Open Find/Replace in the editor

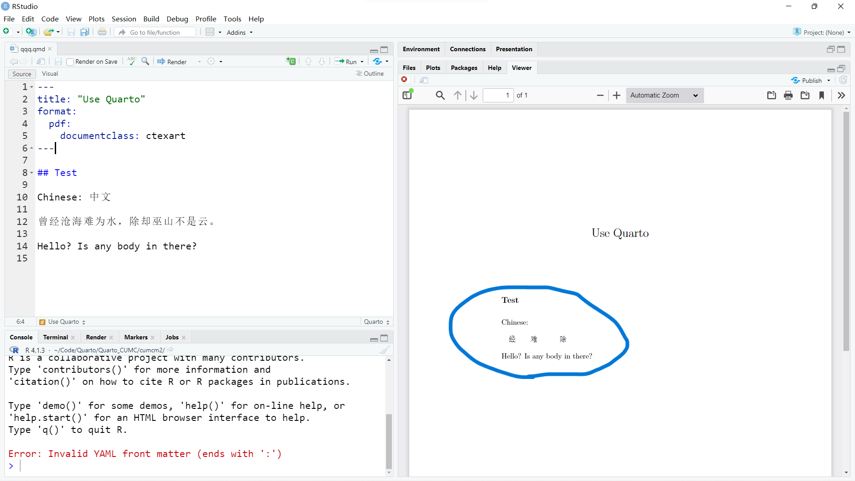[x=145, y=61]
